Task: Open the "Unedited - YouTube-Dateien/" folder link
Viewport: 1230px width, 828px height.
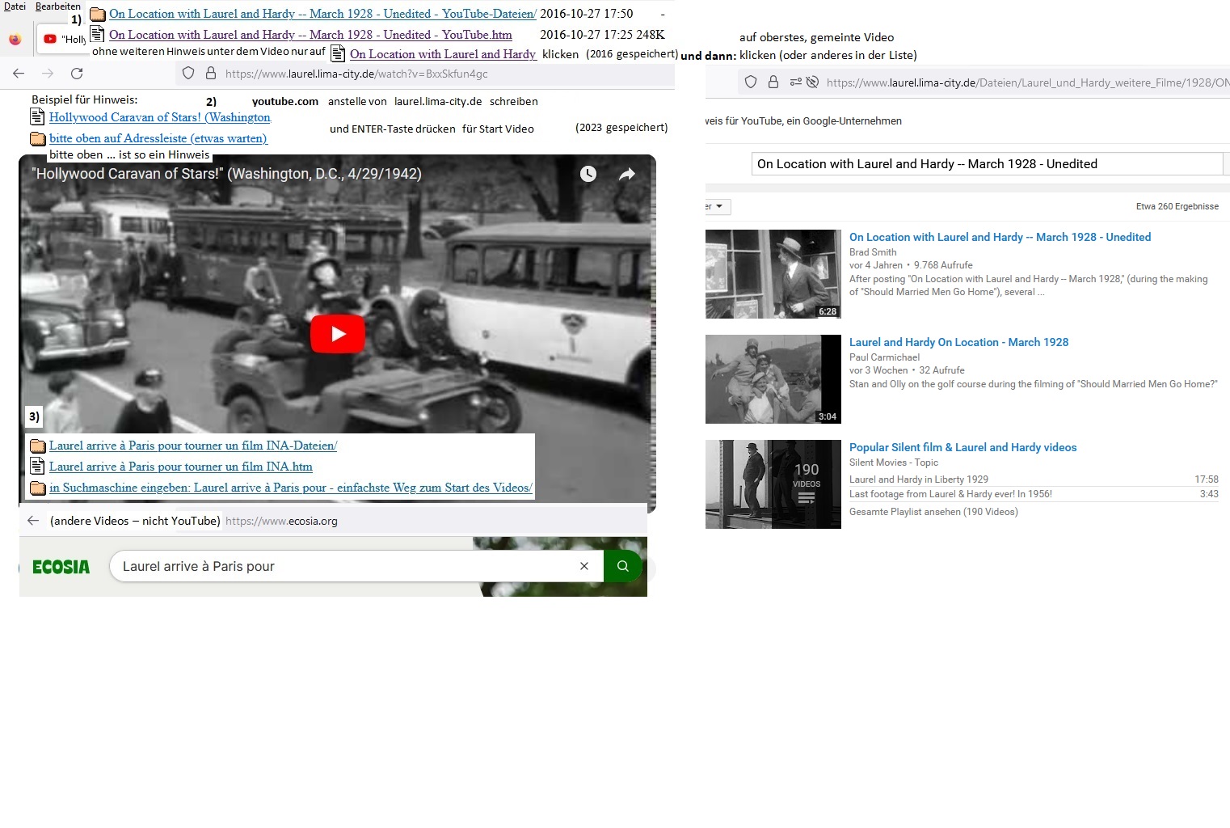Action: (322, 14)
